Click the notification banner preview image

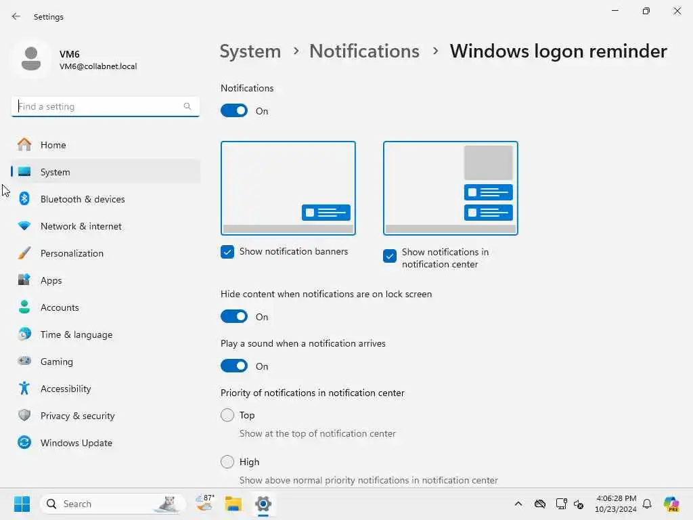288,188
